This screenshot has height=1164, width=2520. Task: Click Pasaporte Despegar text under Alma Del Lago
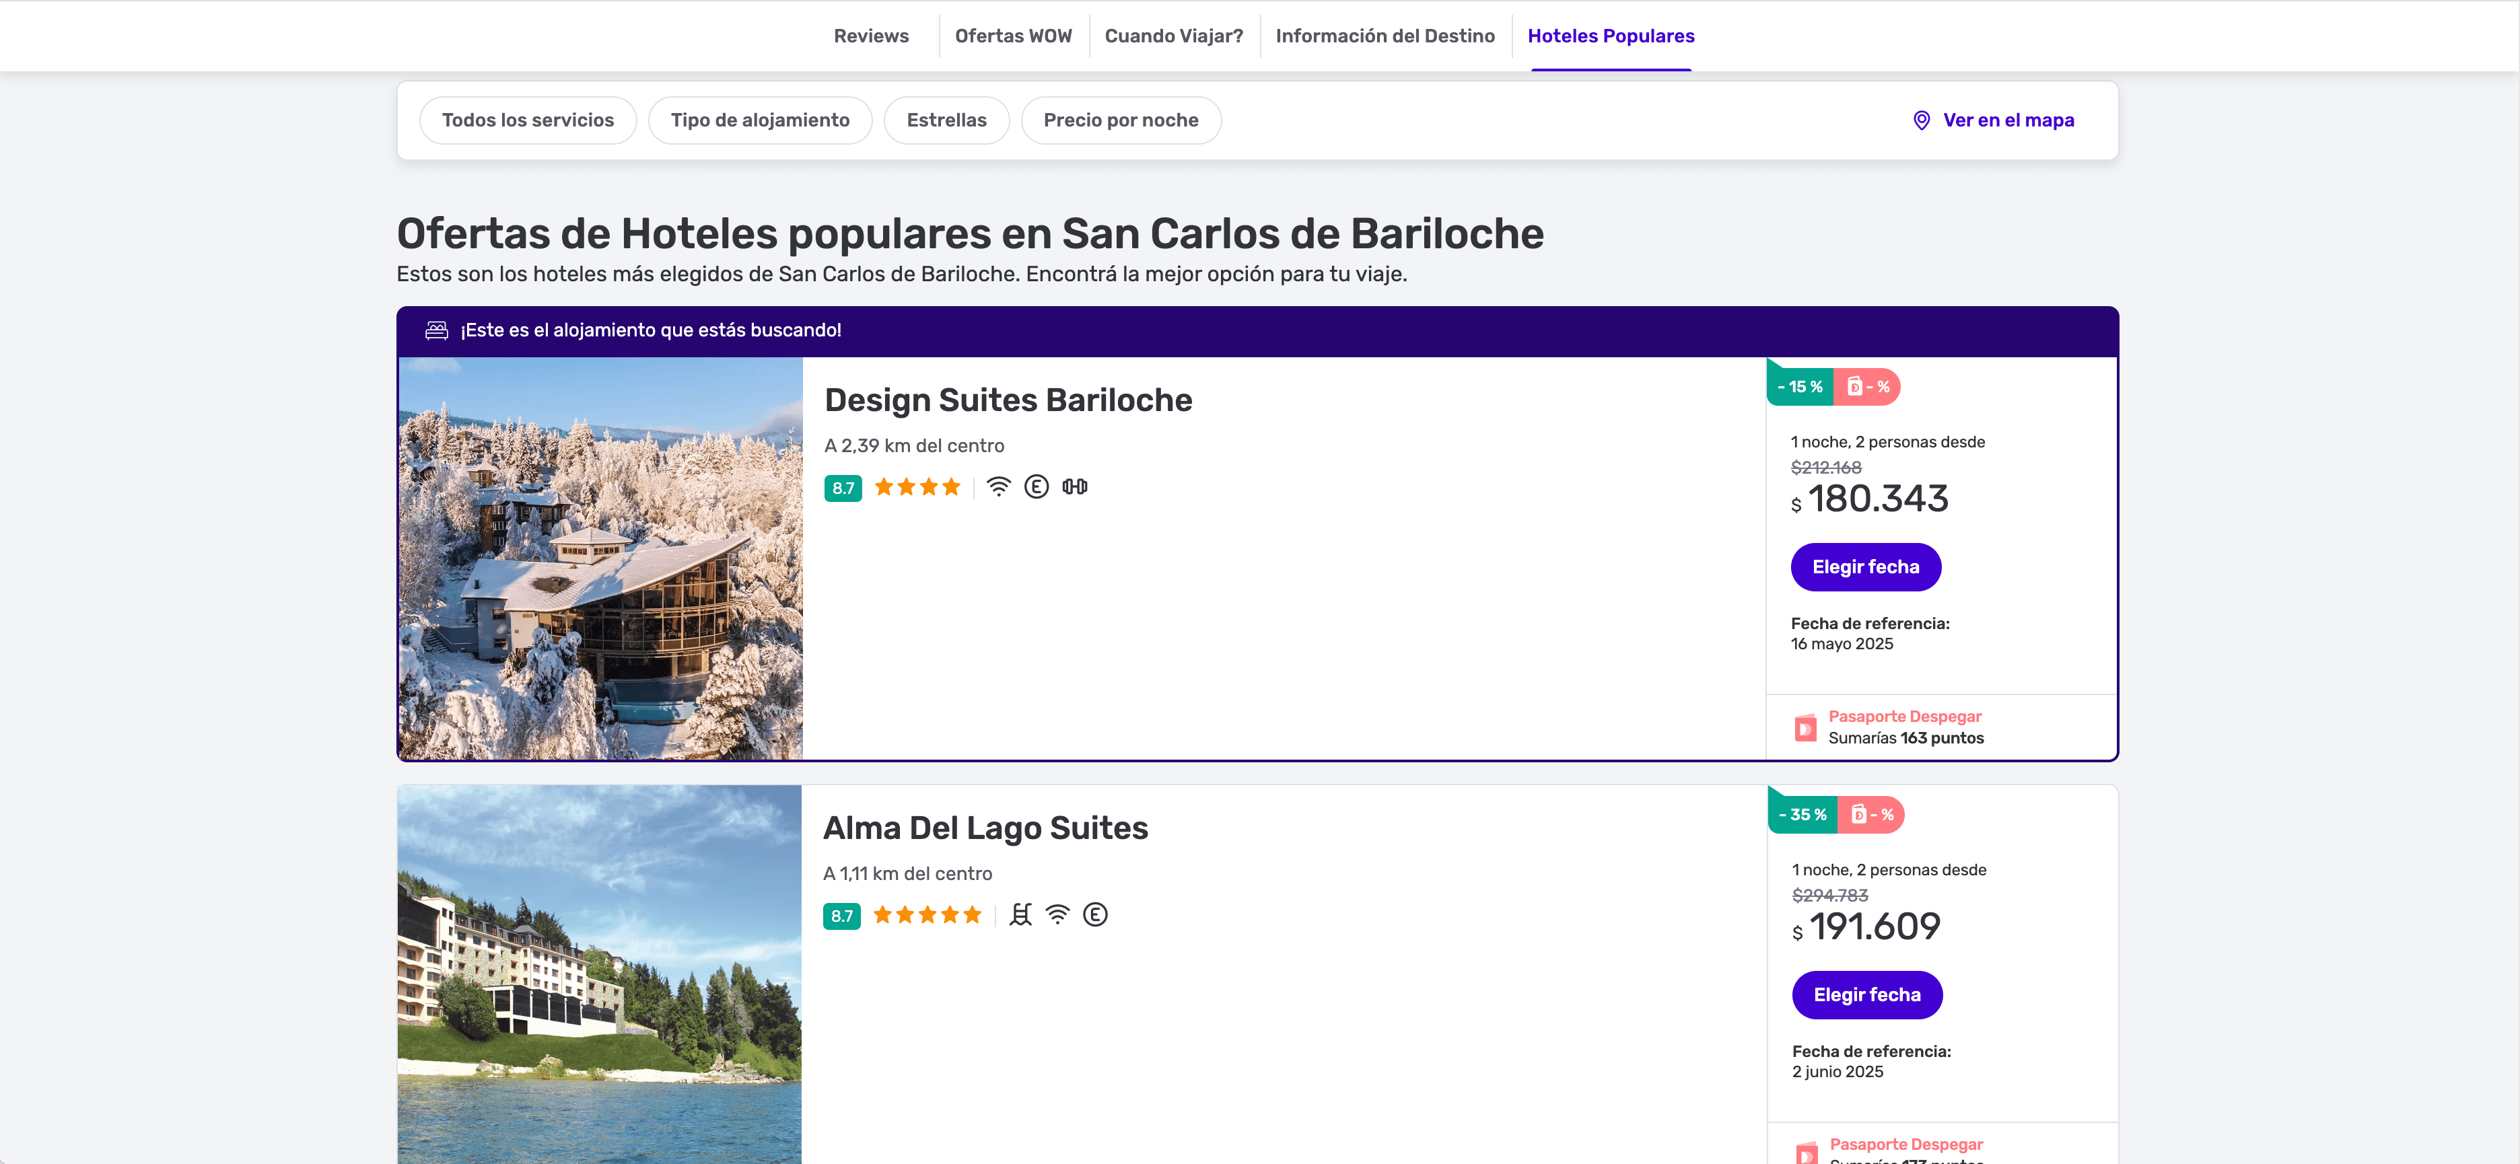[1905, 1144]
